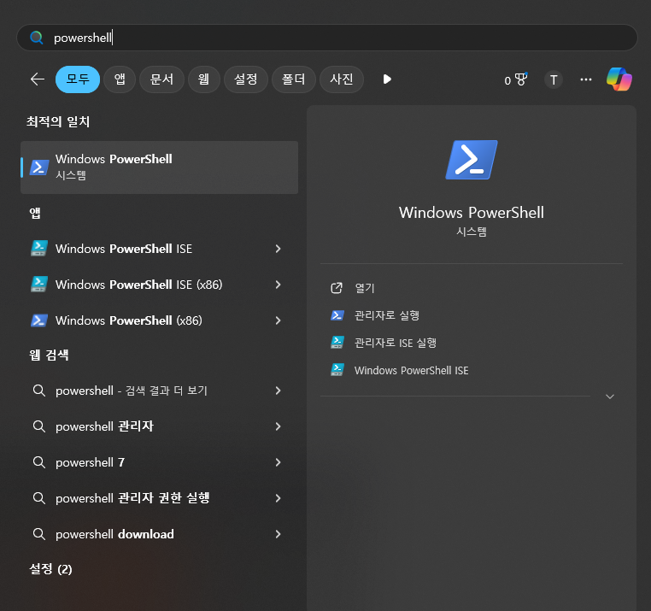
Task: Open the T account avatar
Action: point(554,79)
